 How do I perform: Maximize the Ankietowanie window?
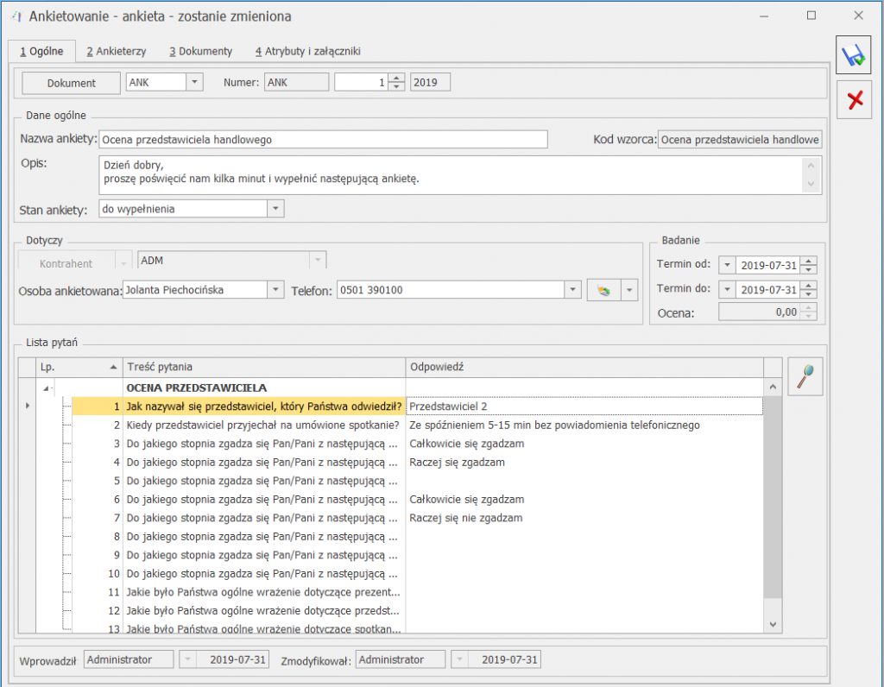click(811, 16)
